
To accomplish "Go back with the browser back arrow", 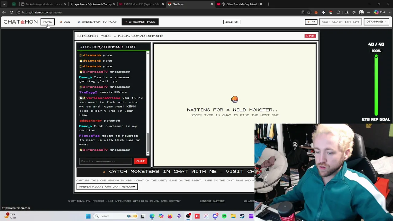I will [x=4, y=12].
